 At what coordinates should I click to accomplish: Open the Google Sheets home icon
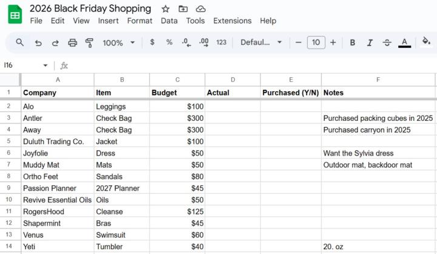click(x=15, y=15)
